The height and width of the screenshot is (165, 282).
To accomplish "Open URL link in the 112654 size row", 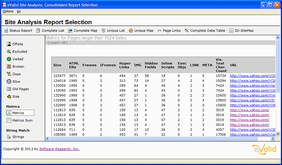I will (x=253, y=129).
